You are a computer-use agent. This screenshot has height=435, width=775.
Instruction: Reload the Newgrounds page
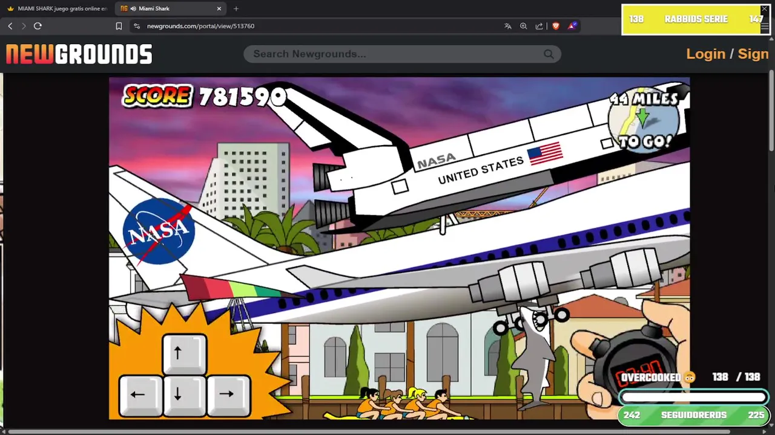point(38,26)
